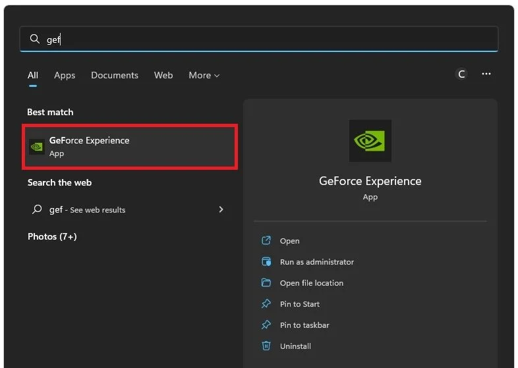Click the magnifier icon in search box
Image resolution: width=518 pixels, height=368 pixels.
click(x=35, y=39)
